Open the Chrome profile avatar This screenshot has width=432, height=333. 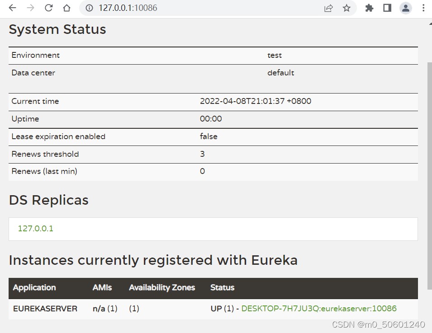click(x=406, y=8)
